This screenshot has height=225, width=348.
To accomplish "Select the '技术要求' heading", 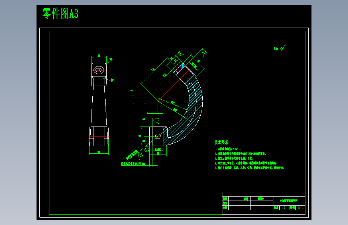I will pyautogui.click(x=221, y=142).
